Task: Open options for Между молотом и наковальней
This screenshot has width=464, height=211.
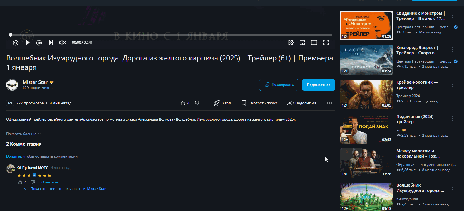Action: (x=453, y=153)
